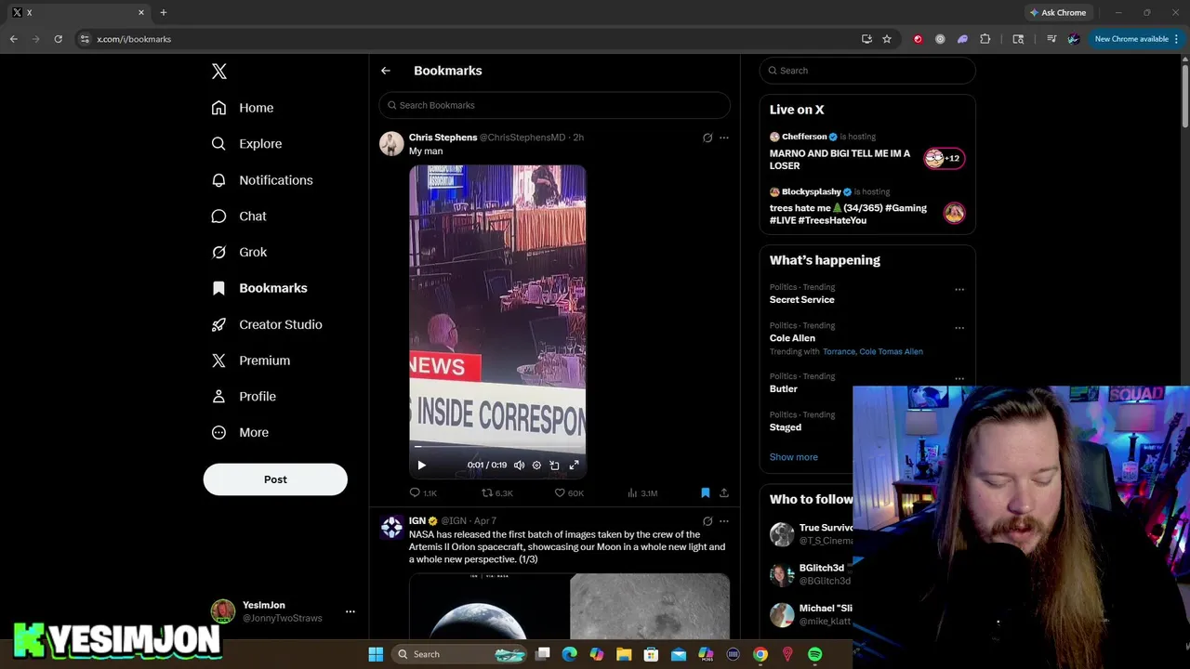This screenshot has width=1190, height=669.
Task: Open options for Cole Allen trend
Action: tap(959, 328)
